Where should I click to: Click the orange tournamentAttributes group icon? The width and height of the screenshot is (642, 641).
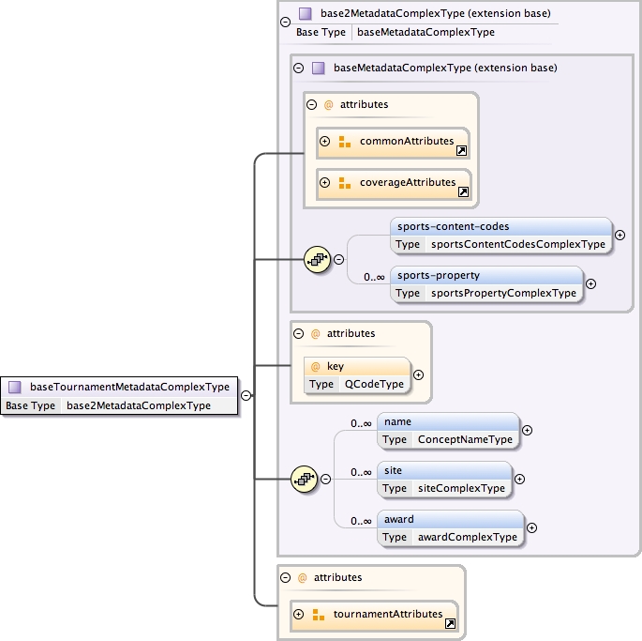tap(318, 615)
